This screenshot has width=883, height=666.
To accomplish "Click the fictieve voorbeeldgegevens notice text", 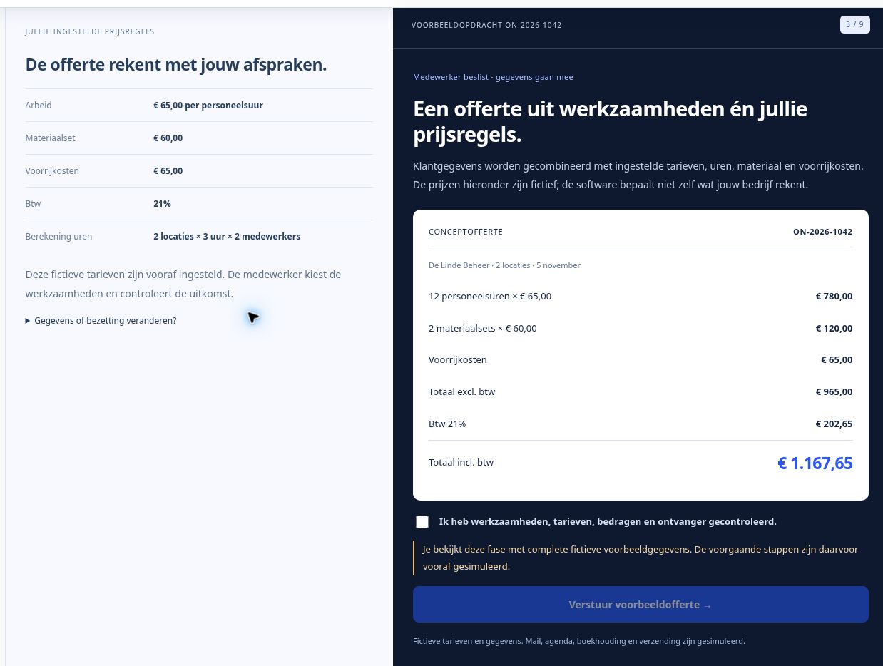I will (640, 558).
